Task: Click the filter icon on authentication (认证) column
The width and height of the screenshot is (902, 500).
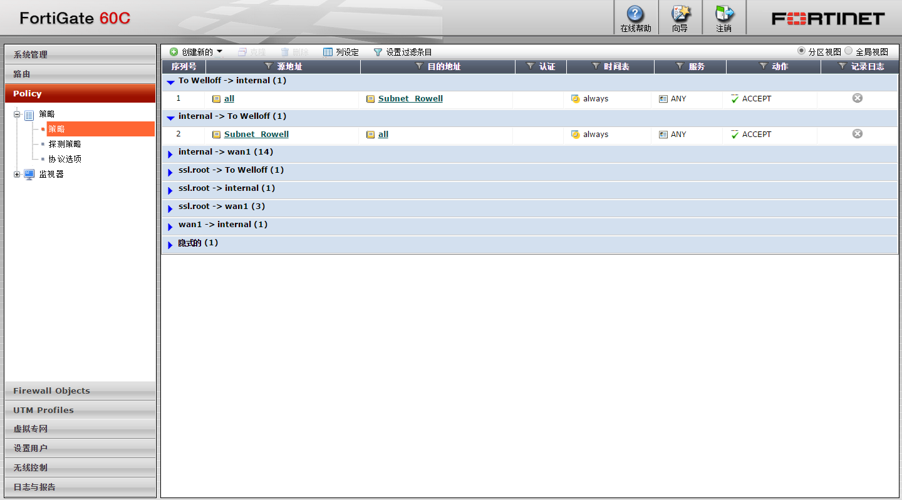Action: click(x=531, y=66)
